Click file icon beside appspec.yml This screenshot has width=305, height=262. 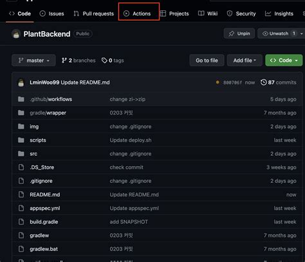tap(21, 208)
